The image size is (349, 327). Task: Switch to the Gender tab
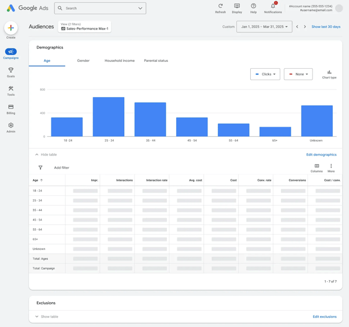(x=83, y=61)
